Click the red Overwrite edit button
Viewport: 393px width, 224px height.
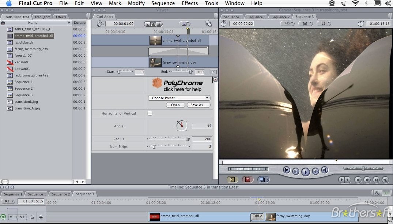click(x=247, y=179)
